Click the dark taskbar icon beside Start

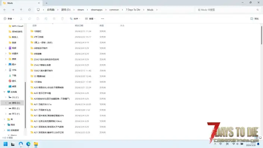pyautogui.click(x=13, y=144)
